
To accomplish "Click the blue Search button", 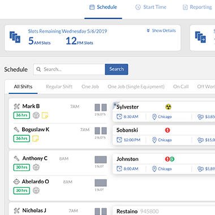I will [x=117, y=69].
